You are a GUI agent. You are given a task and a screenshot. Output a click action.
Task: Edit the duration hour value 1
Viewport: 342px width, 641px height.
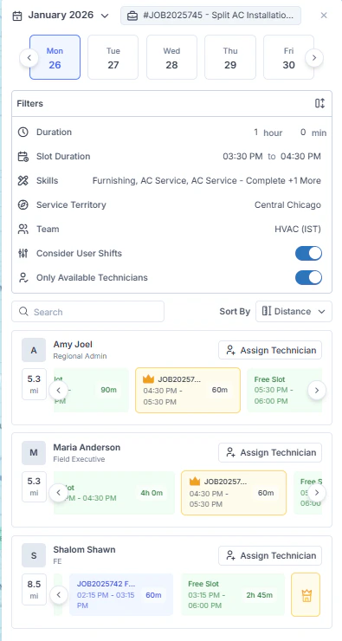256,132
